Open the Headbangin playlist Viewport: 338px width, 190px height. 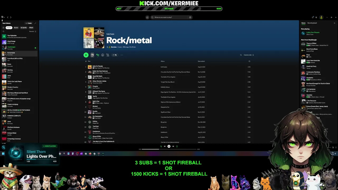pos(19,48)
